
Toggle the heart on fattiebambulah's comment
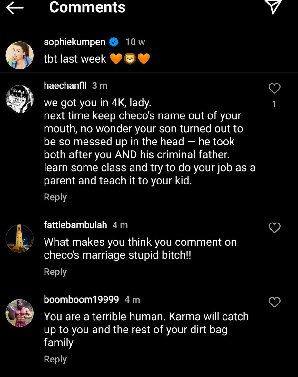[274, 228]
